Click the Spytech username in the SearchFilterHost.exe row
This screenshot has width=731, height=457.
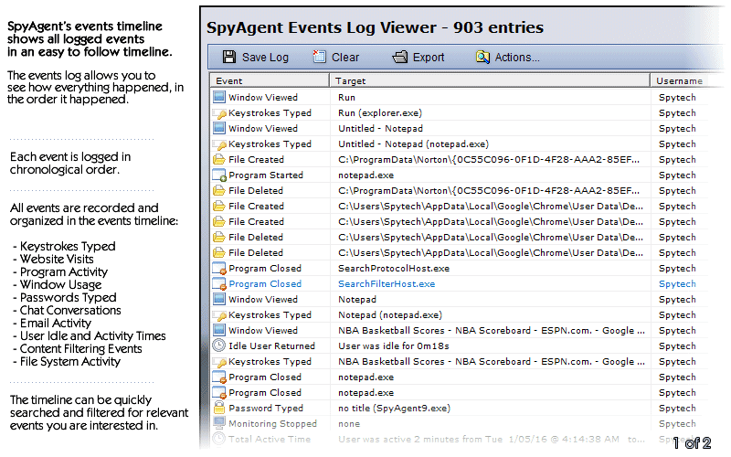point(677,283)
